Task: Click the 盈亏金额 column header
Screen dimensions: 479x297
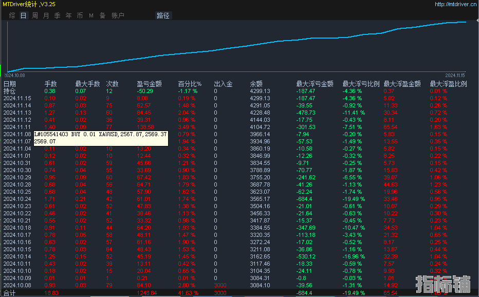Action: 150,84
